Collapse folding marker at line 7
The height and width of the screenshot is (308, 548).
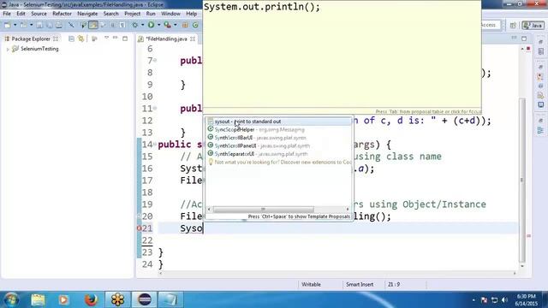[155, 61]
